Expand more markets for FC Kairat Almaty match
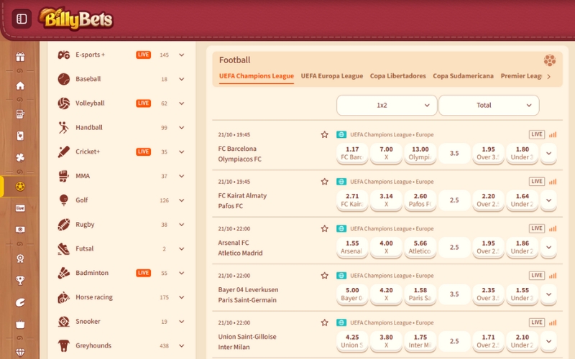Viewport: 575px width, 359px height. (x=548, y=200)
